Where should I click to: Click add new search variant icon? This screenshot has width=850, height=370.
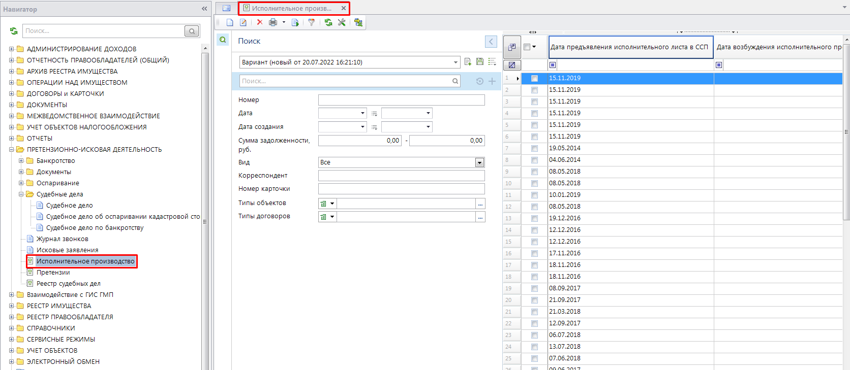pos(468,62)
